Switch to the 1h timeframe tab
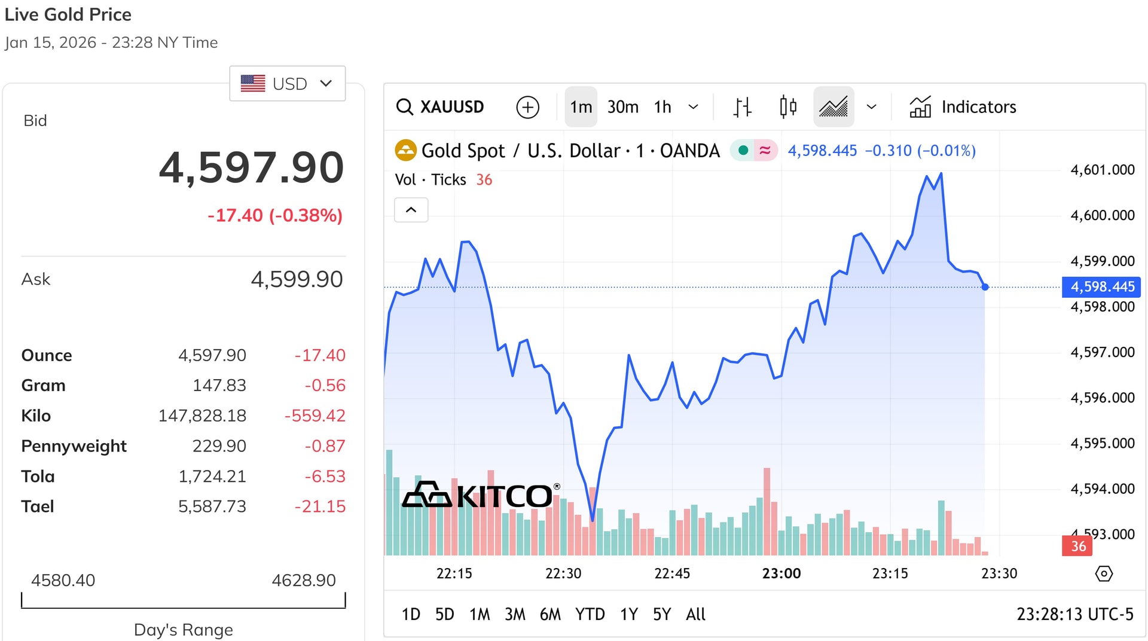 tap(662, 106)
